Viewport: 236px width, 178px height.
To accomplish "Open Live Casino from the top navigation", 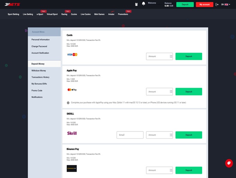I will click(85, 14).
